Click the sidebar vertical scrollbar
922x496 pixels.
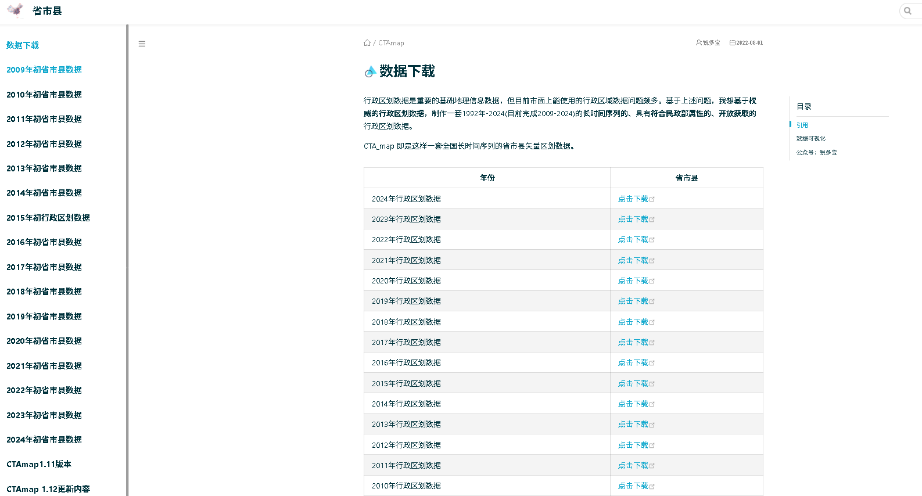point(127,260)
